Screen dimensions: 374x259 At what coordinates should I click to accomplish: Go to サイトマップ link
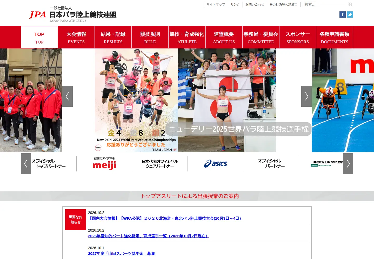pyautogui.click(x=216, y=4)
